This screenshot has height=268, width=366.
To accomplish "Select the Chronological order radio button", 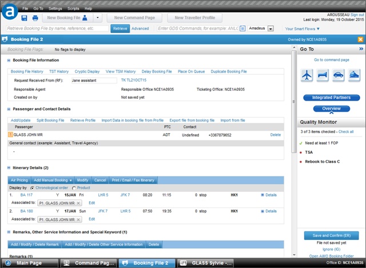I will point(32,187).
